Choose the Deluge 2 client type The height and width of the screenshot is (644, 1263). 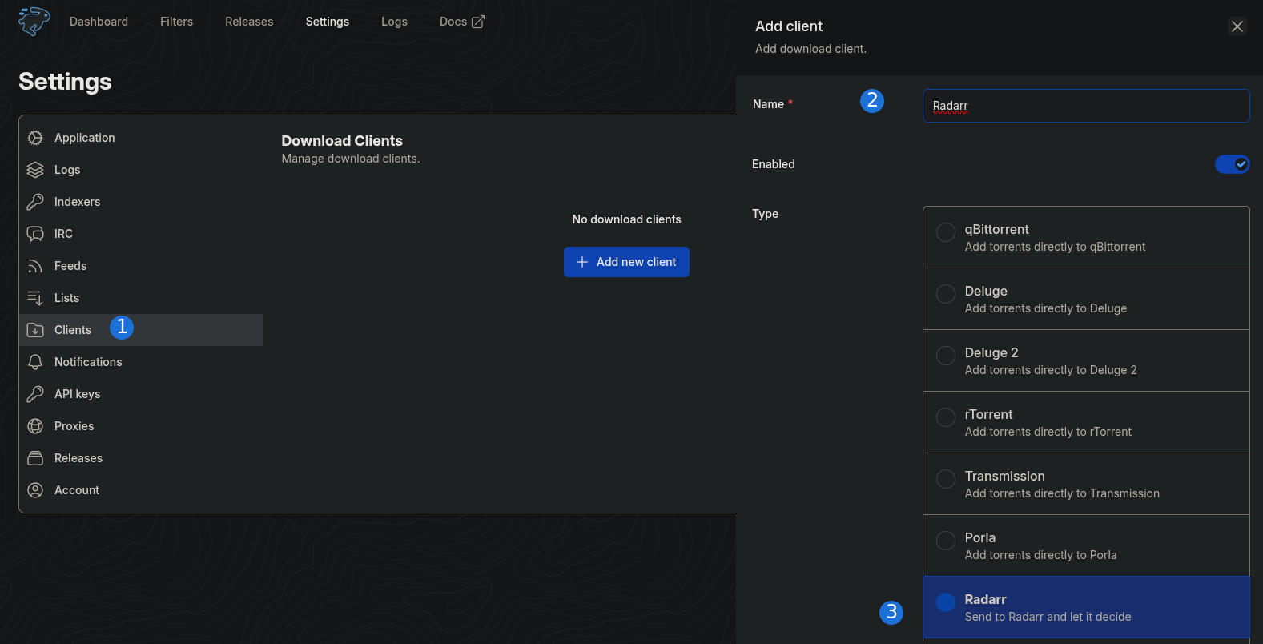1086,360
